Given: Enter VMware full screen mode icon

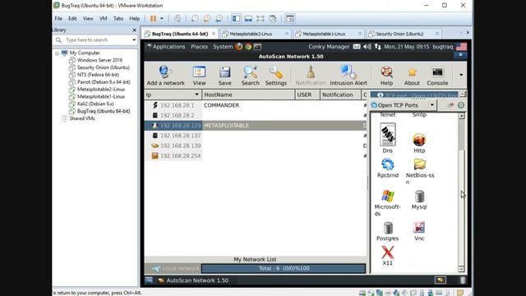Looking at the screenshot, I should pos(261,18).
